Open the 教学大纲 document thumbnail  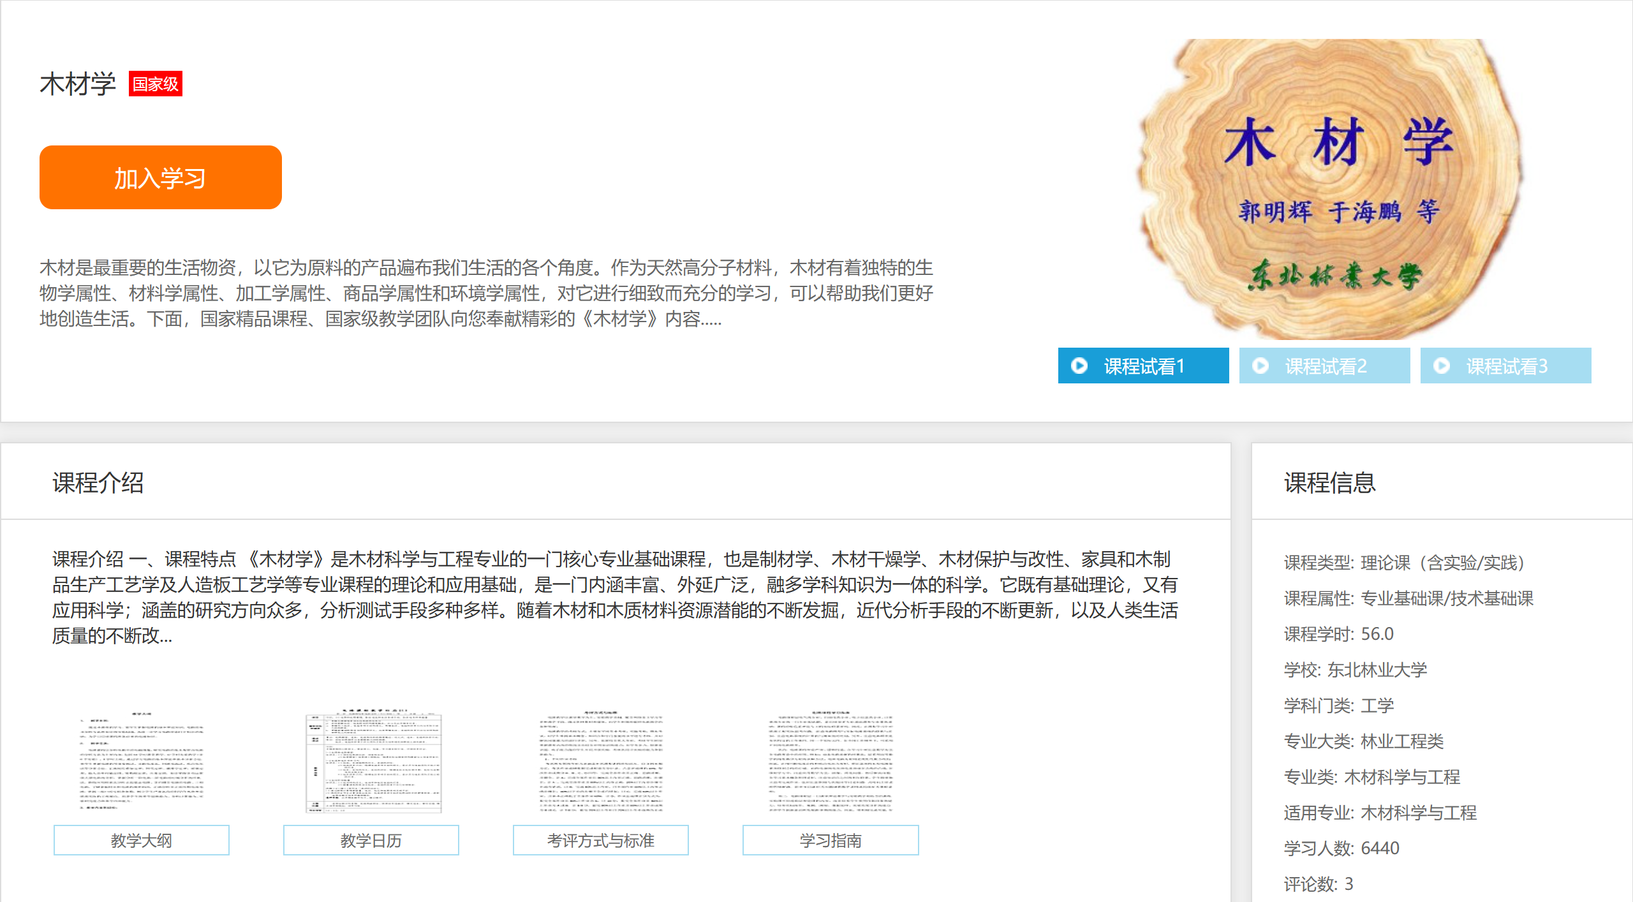(x=141, y=761)
